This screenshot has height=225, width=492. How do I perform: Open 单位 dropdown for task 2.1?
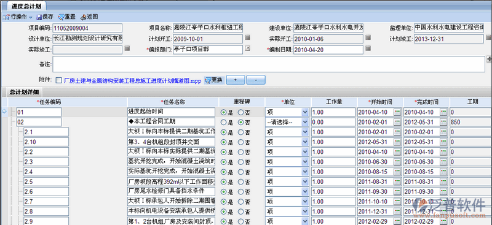pos(287,132)
